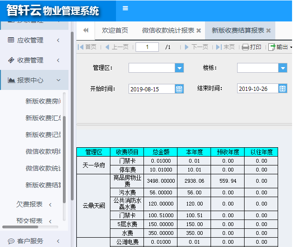Click the 商品房物业费 cell
Screen dimensions: 293x247
(x=127, y=181)
